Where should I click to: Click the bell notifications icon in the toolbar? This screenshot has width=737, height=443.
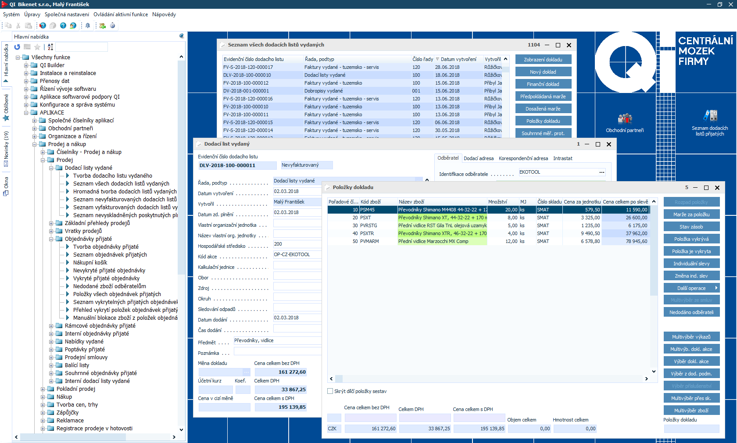point(88,25)
